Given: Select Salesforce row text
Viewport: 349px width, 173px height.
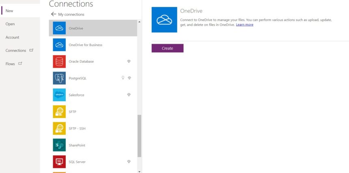Looking at the screenshot, I should tap(77, 95).
